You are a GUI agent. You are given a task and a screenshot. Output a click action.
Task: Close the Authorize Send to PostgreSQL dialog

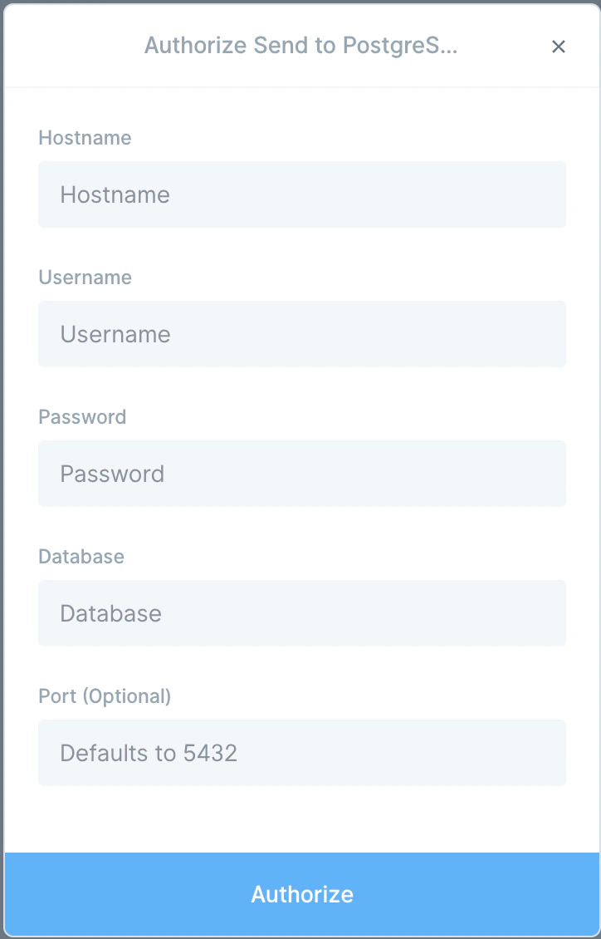pyautogui.click(x=558, y=46)
